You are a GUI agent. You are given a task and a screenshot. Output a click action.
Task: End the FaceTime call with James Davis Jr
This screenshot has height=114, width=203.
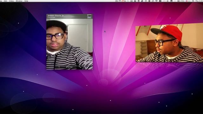69,67
